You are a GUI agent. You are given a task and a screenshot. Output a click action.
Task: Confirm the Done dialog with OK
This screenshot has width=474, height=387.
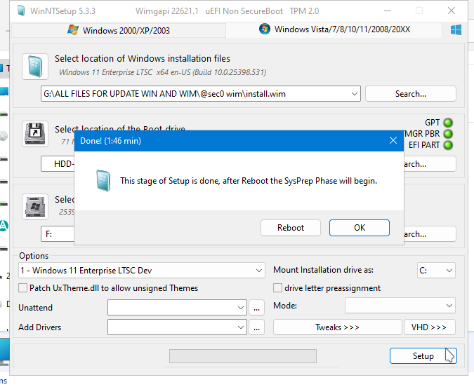(360, 228)
